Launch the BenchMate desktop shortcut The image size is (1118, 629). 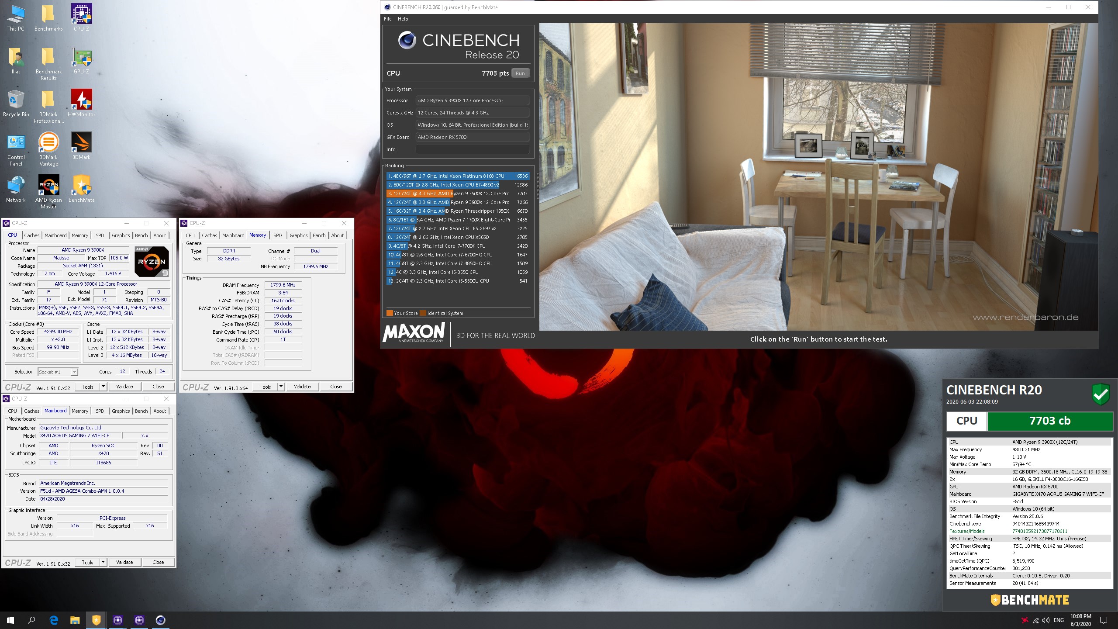(81, 189)
